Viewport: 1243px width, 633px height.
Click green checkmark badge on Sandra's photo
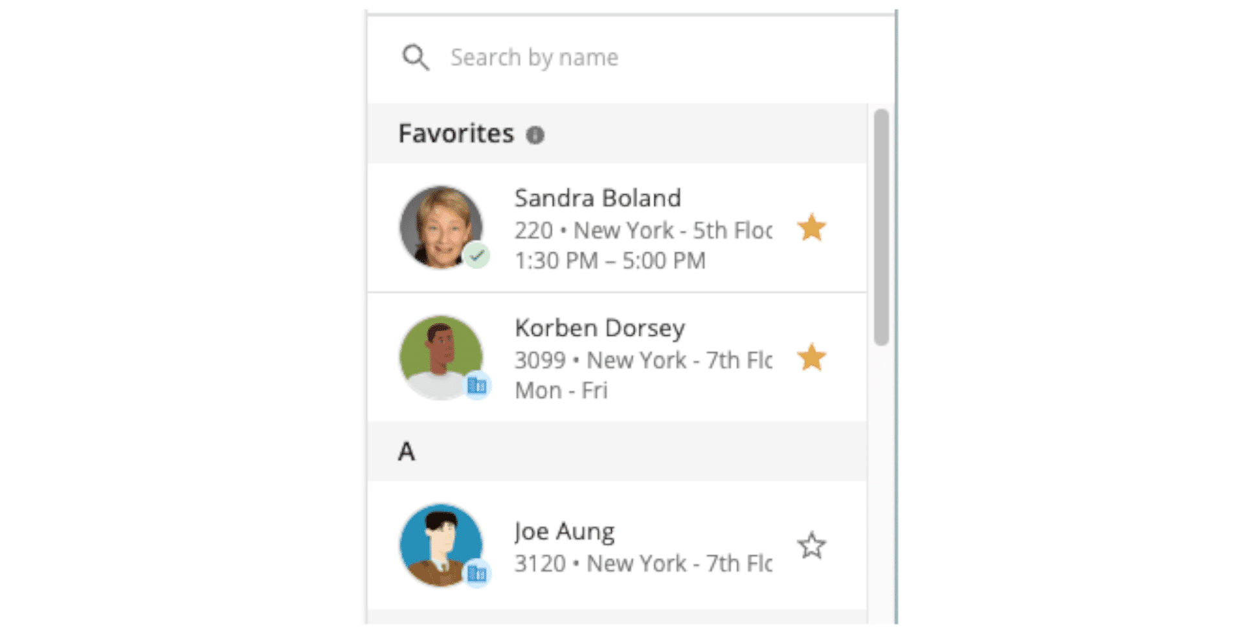pos(477,256)
